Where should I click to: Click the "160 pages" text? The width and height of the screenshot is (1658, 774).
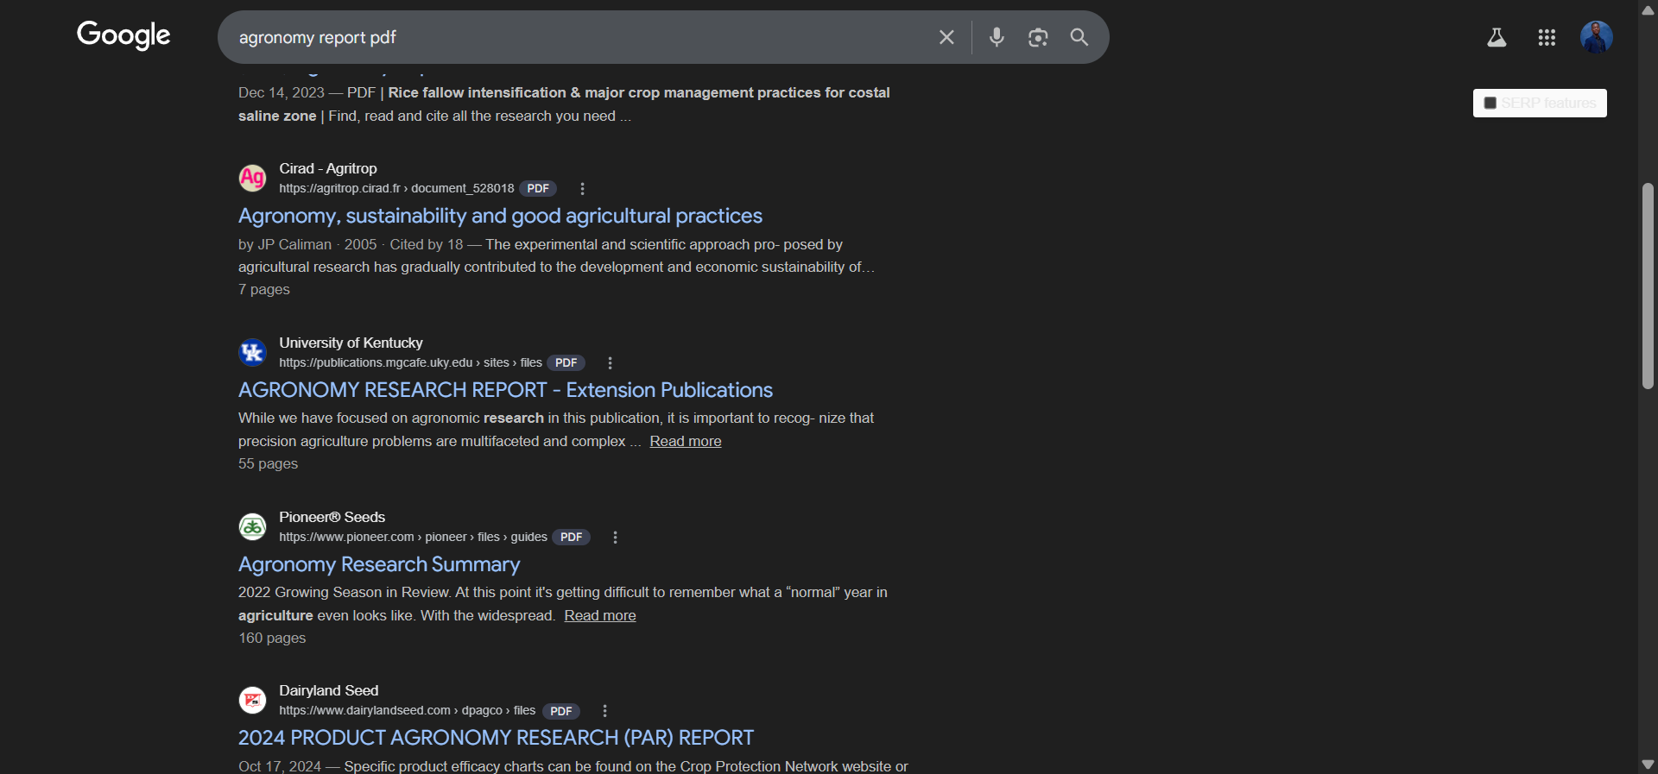272,639
